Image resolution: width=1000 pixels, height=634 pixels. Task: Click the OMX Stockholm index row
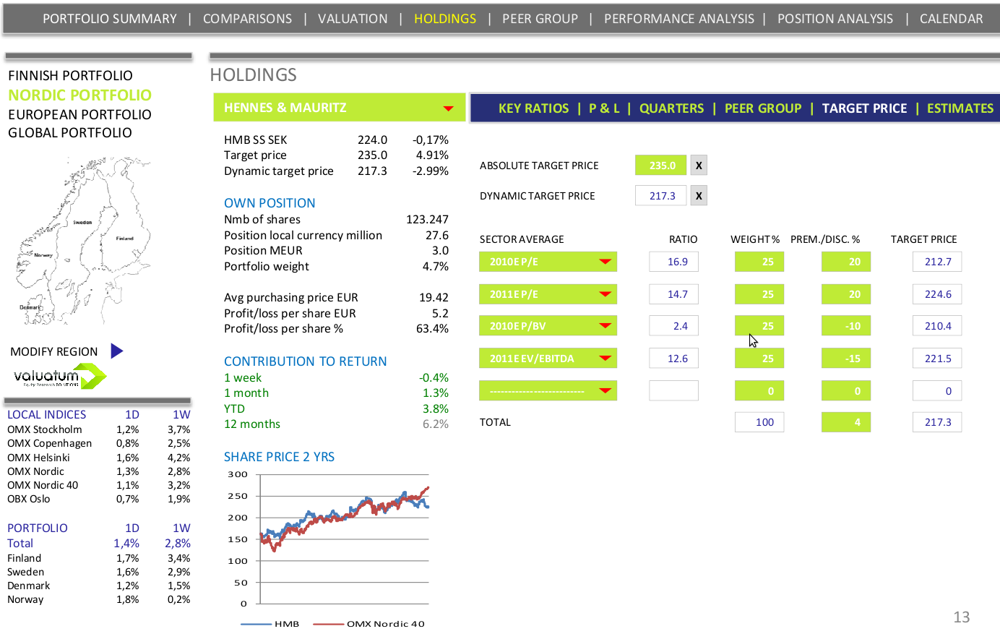[99, 429]
